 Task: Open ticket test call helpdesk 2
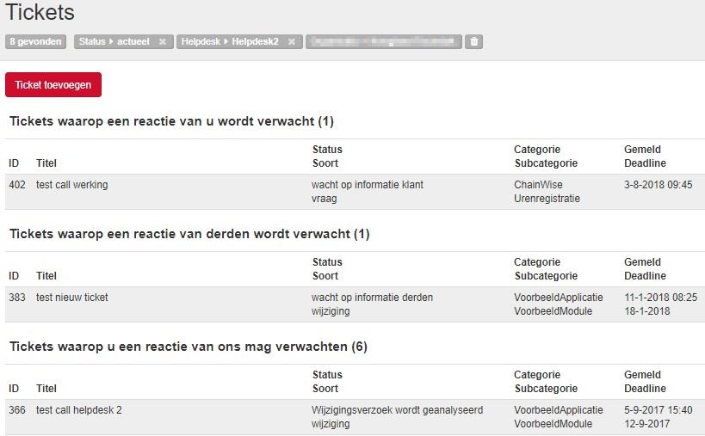(79, 410)
